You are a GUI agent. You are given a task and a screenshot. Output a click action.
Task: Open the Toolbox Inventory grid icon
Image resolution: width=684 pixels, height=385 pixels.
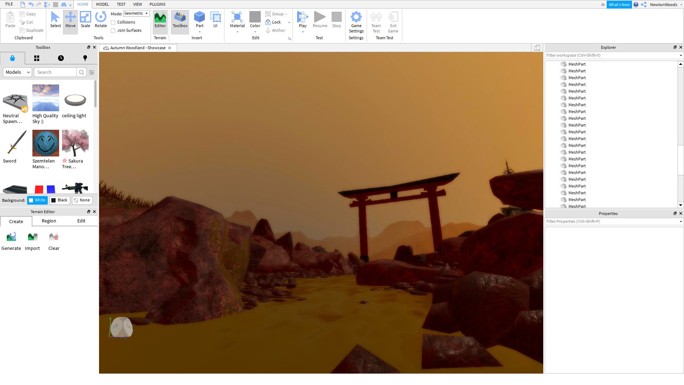pos(37,58)
